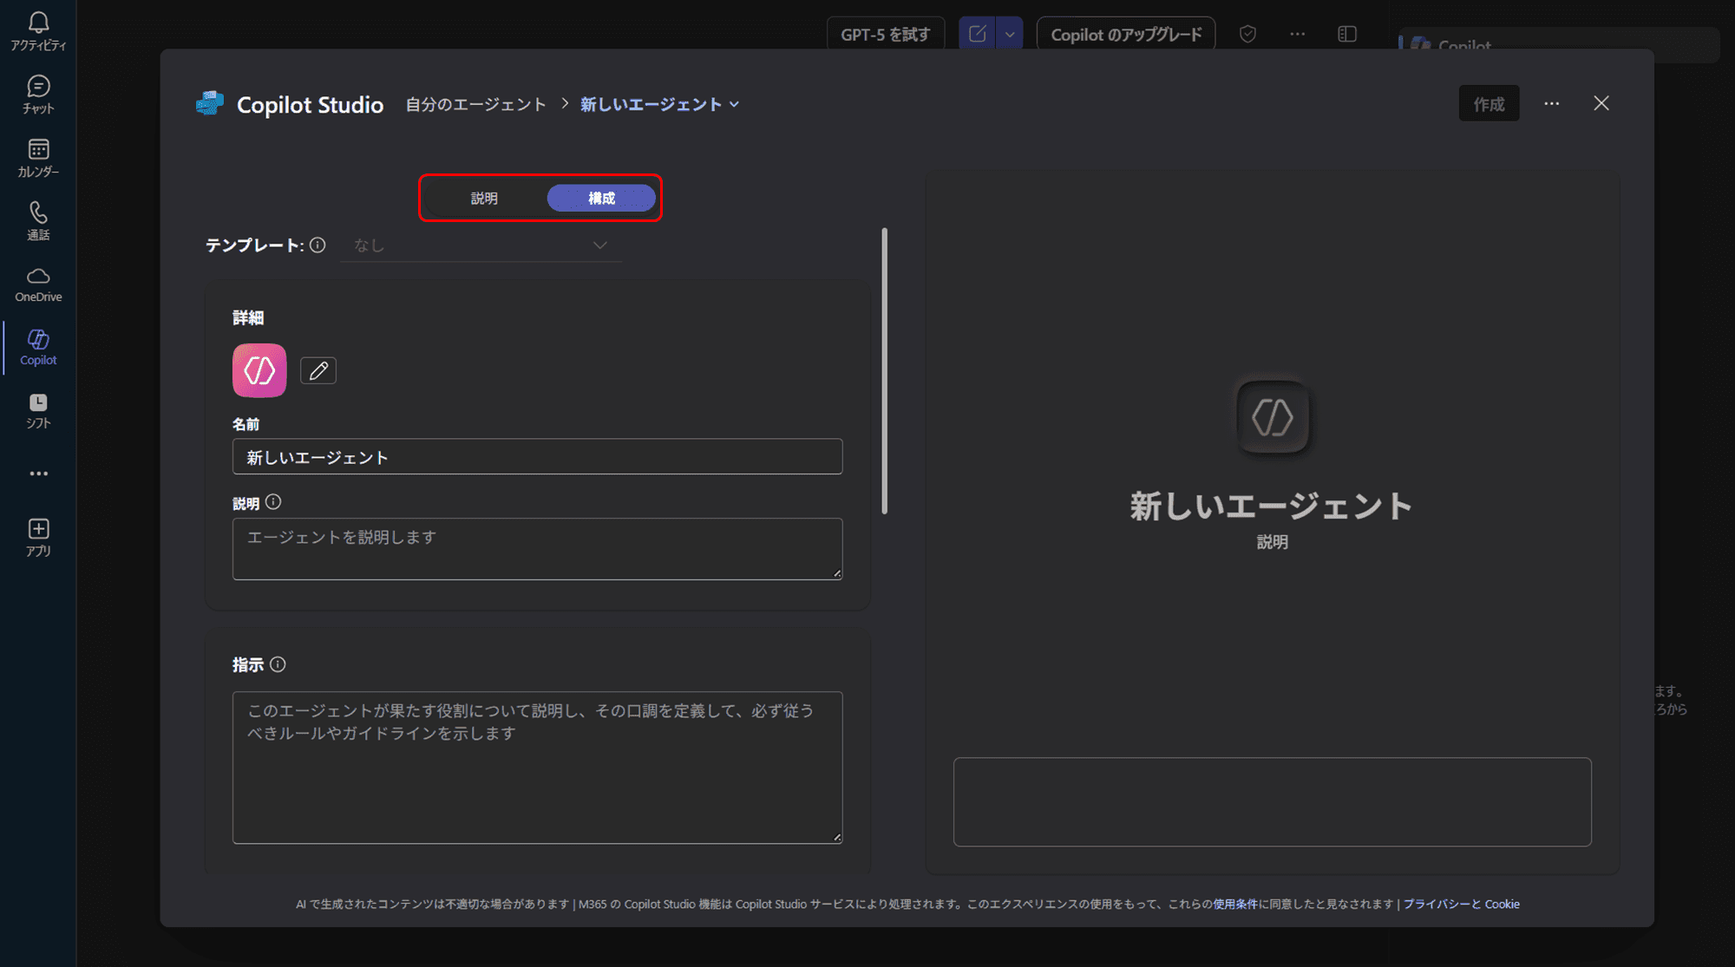Open アクティビティ notifications icon
Image resolution: width=1735 pixels, height=967 pixels.
[x=37, y=30]
